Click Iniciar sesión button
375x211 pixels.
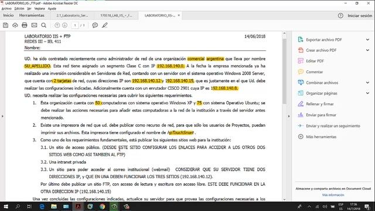coord(360,16)
